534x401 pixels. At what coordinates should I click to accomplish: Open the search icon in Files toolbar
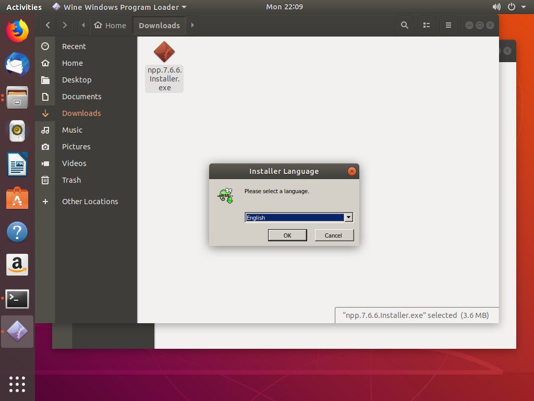pyautogui.click(x=404, y=25)
